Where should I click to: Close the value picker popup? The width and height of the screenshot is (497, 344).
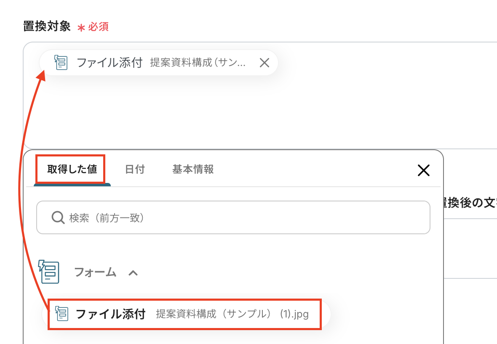(x=423, y=170)
